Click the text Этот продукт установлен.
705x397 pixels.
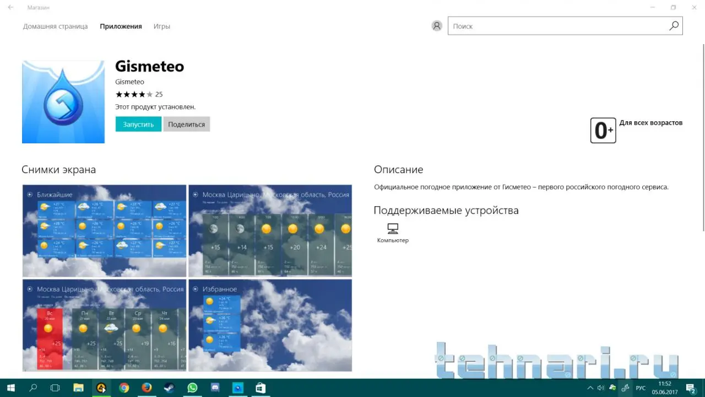pyautogui.click(x=155, y=107)
